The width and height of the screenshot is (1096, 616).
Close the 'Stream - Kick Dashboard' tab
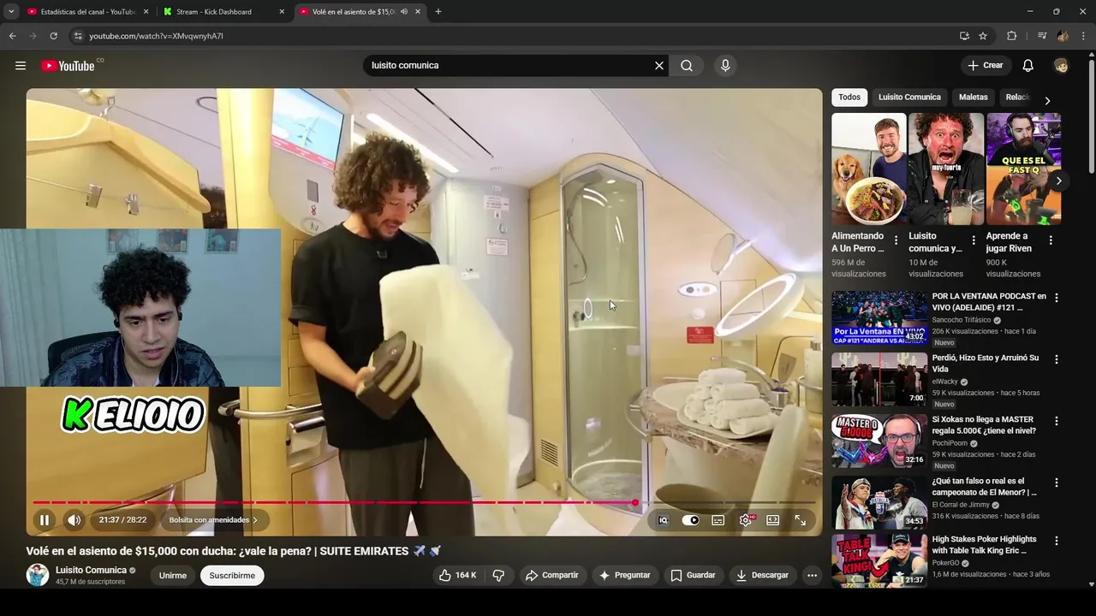(282, 12)
